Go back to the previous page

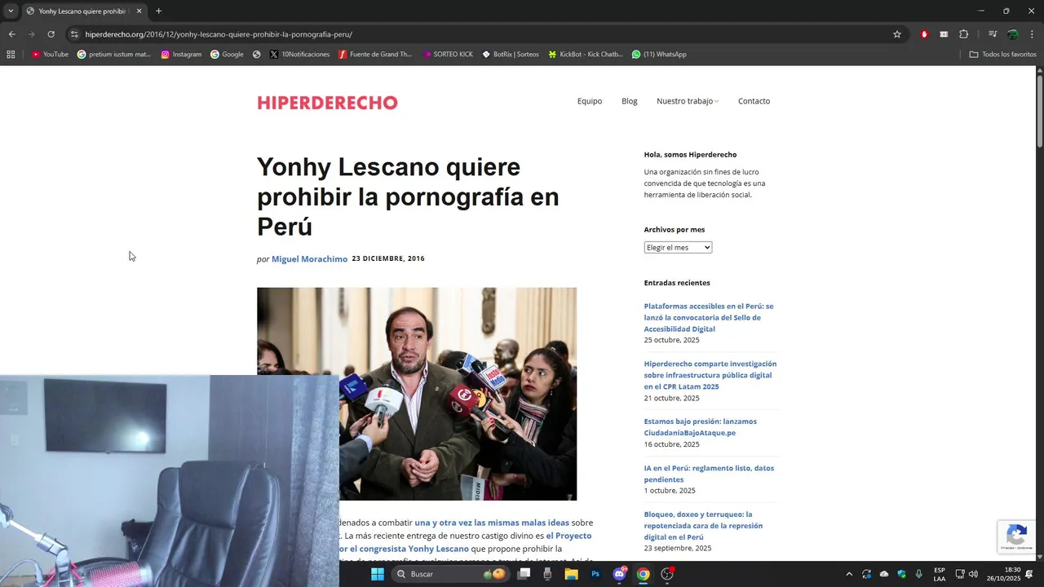(x=11, y=34)
